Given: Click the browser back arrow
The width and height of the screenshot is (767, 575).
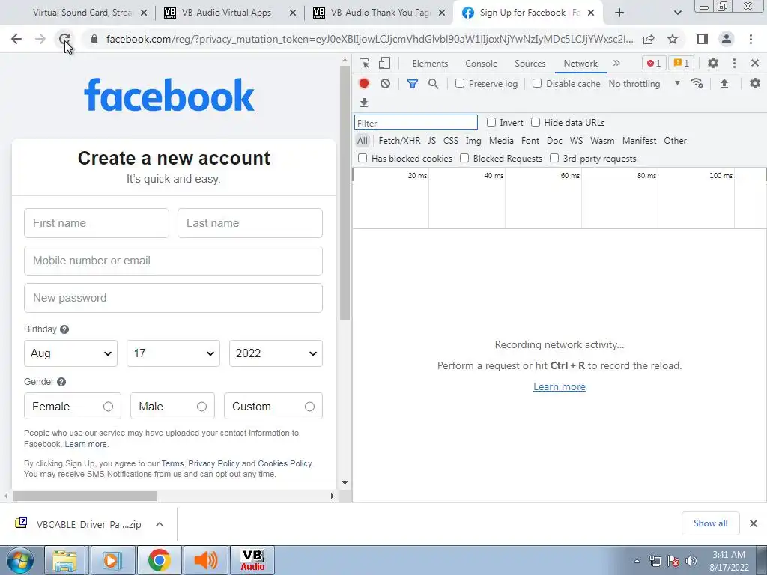Looking at the screenshot, I should tap(16, 39).
